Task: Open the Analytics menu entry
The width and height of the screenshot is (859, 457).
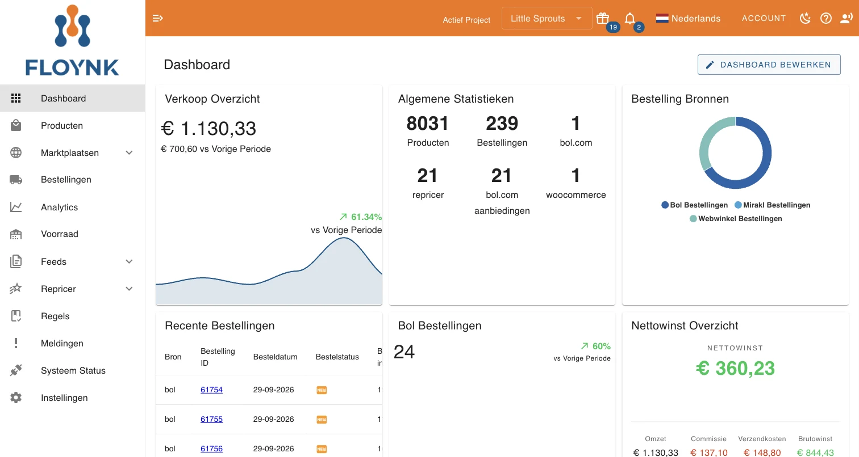Action: pyautogui.click(x=73, y=207)
